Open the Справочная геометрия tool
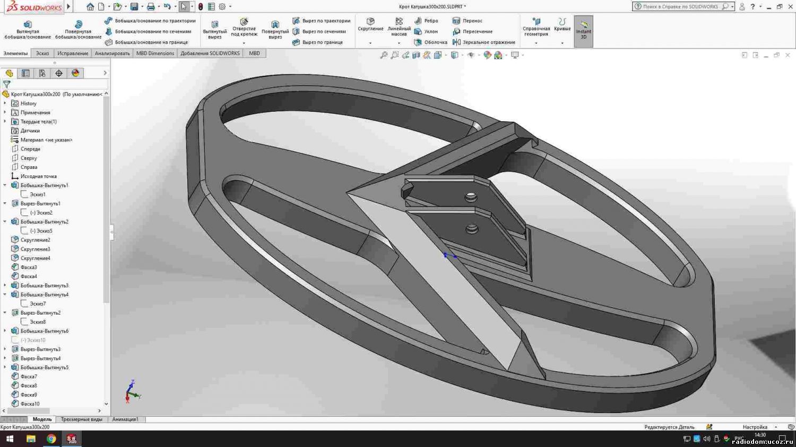796x447 pixels. point(537,27)
